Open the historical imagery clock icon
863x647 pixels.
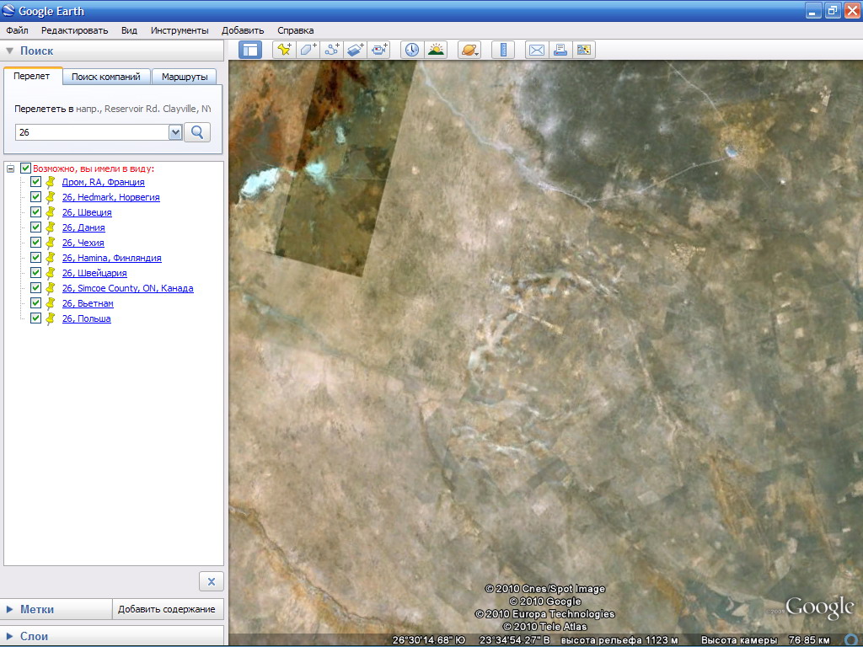(x=411, y=50)
